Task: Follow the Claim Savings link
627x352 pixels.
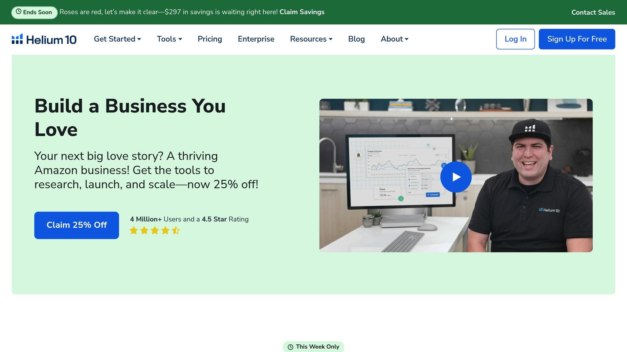Action: (x=302, y=12)
